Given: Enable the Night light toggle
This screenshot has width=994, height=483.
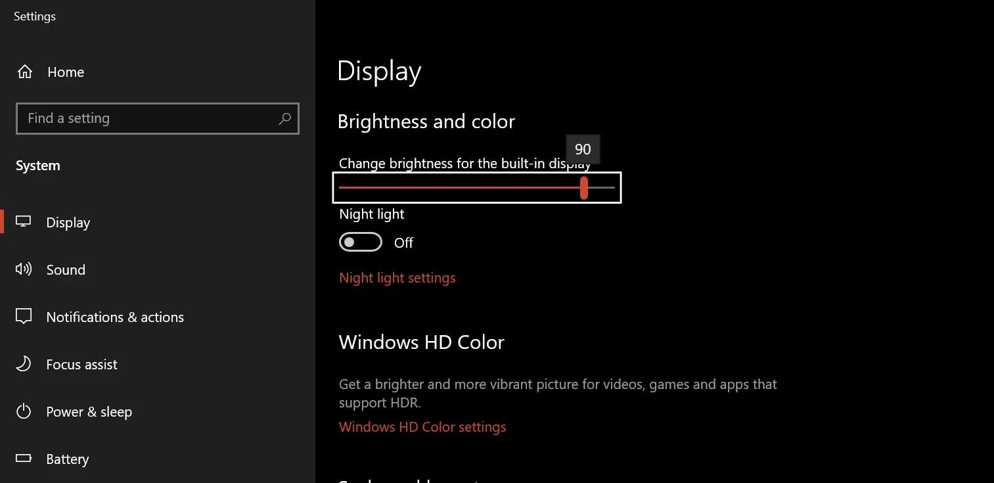Looking at the screenshot, I should click(x=360, y=242).
